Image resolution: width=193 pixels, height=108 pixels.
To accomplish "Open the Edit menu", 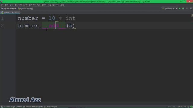I will (7, 5).
